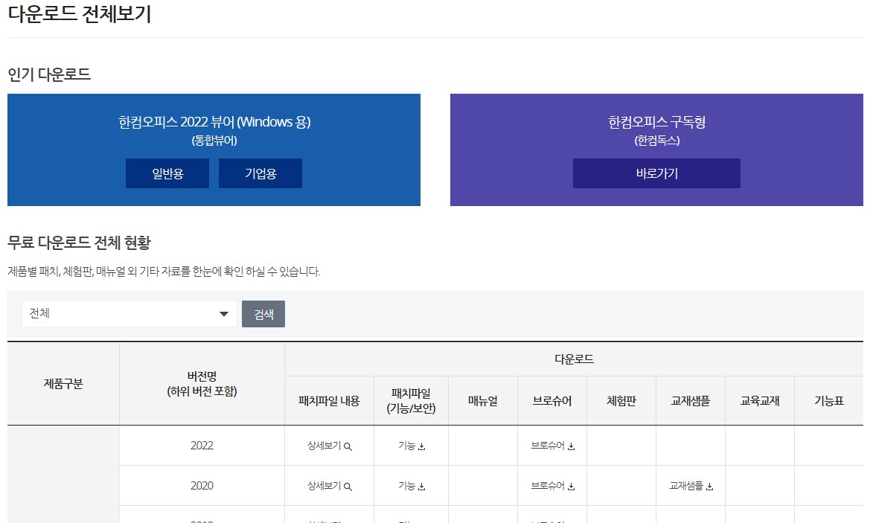Open the 전체 product dropdown
The image size is (873, 523).
(x=129, y=314)
